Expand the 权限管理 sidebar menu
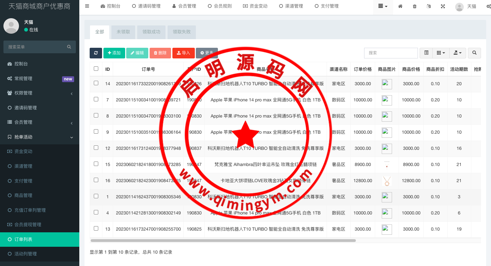This screenshot has width=491, height=266. coord(40,93)
